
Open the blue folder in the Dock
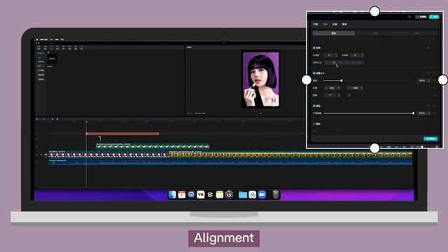click(x=243, y=195)
